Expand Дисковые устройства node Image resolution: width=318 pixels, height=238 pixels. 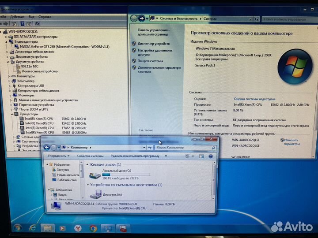(8, 57)
